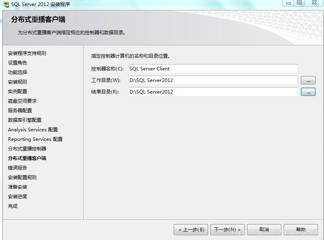324x240 pixels.
Task: Continue with the 下一步(N) button
Action: (228, 230)
